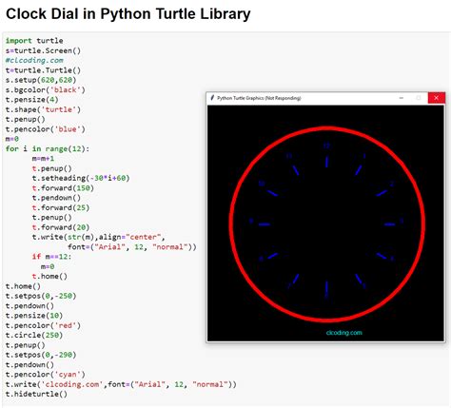451x408 pixels.
Task: Click the "t.forward(25)" code line
Action: tap(61, 207)
